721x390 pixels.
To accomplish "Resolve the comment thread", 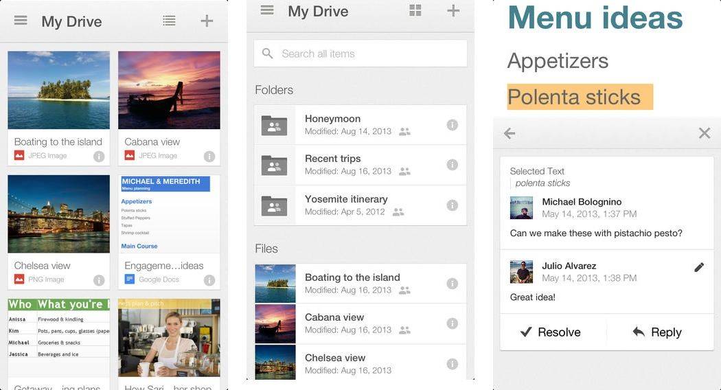I will [x=551, y=332].
